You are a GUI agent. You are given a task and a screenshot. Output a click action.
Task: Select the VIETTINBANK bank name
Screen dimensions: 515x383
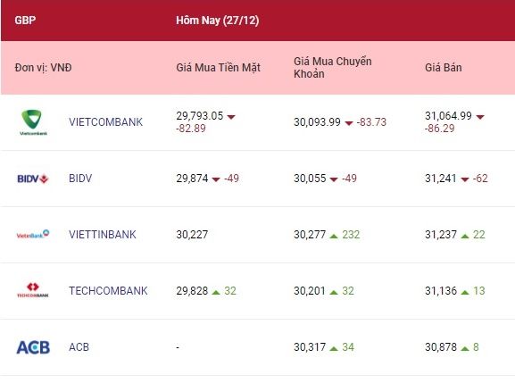click(x=103, y=235)
